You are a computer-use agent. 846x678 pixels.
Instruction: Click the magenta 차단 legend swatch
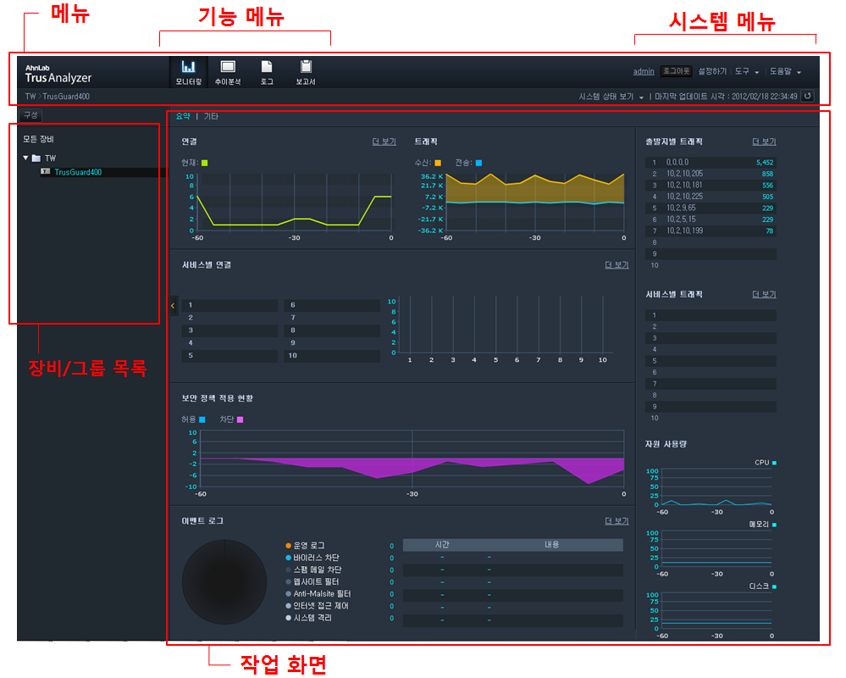240,420
